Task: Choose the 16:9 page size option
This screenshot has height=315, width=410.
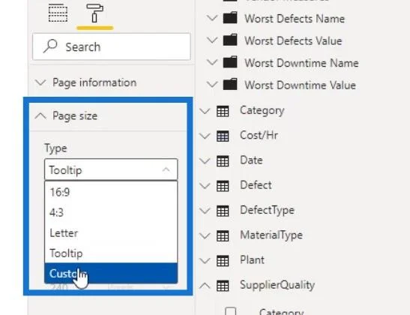Action: click(x=111, y=192)
